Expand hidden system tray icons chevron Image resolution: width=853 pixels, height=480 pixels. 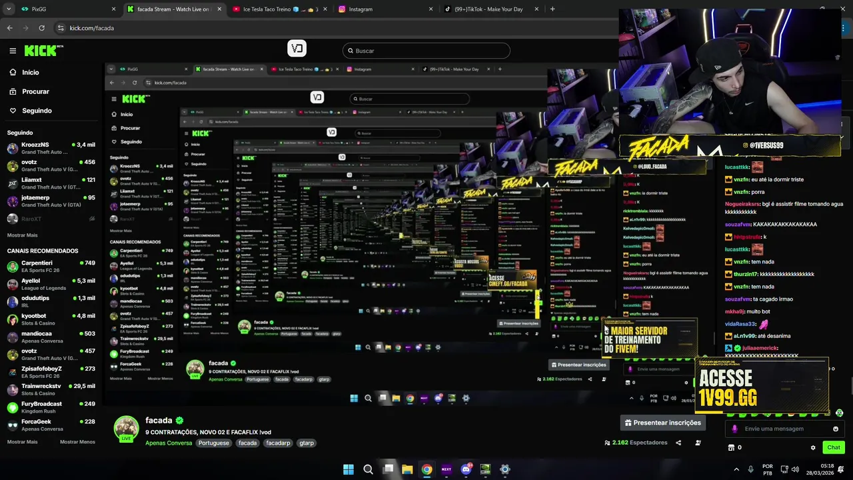736,469
